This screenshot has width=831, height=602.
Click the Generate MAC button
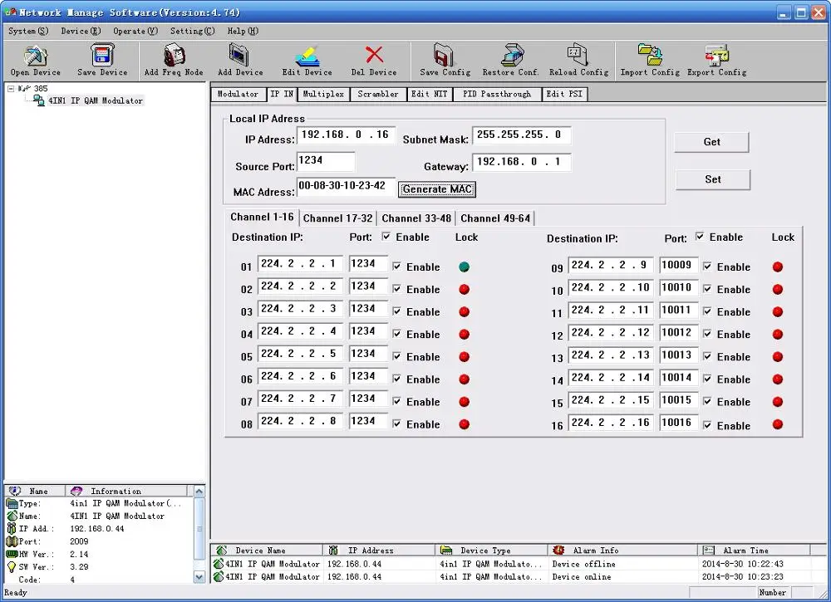437,189
